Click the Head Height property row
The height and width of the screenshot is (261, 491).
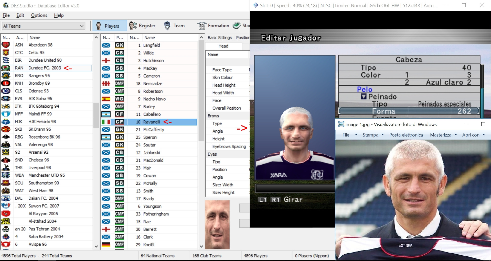pyautogui.click(x=228, y=85)
